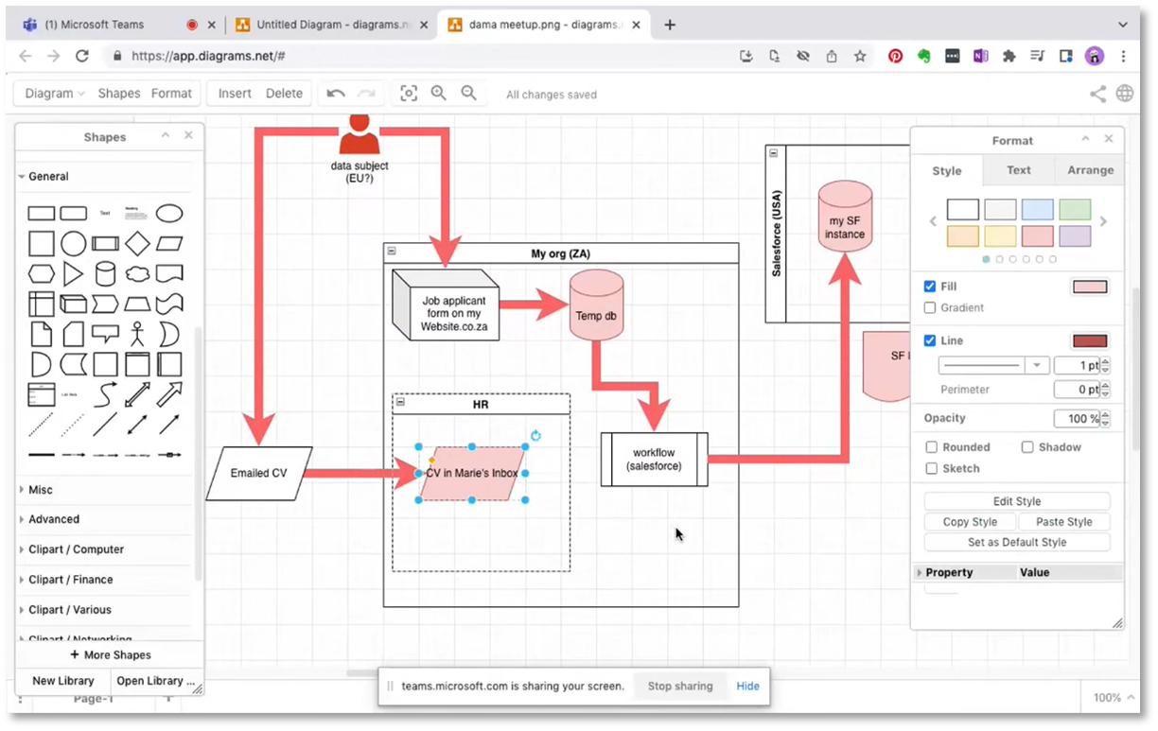Screen dimensions: 1158x731
Task: Undo the last change in toolbar
Action: tap(336, 93)
